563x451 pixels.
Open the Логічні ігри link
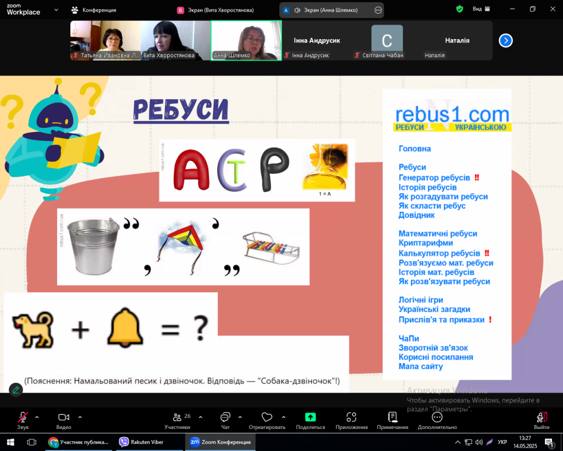pyautogui.click(x=421, y=300)
